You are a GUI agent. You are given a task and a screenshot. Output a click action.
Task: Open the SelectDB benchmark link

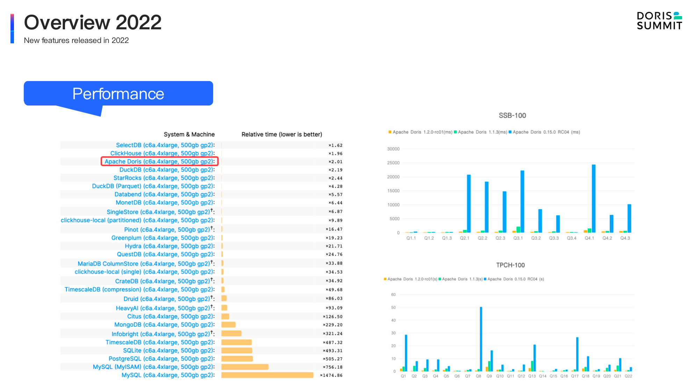click(165, 145)
